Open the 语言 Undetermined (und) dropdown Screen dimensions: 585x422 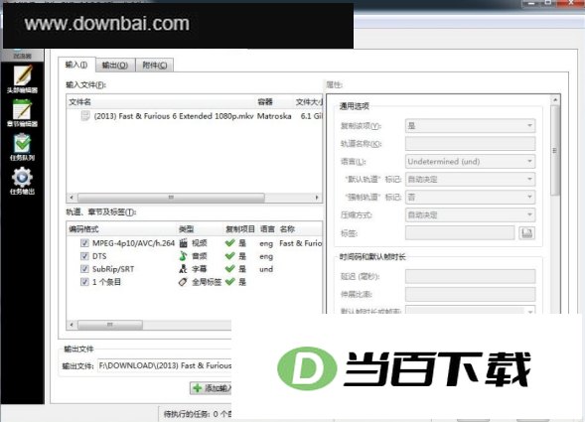470,162
